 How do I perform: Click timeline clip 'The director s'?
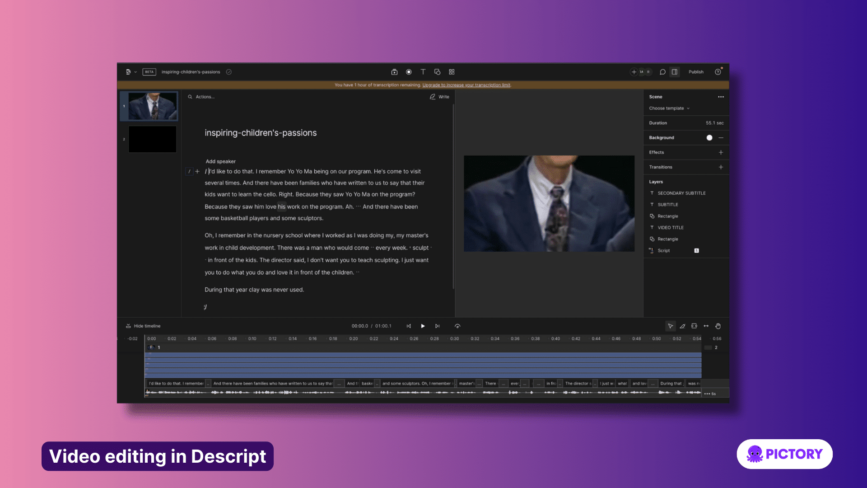point(578,384)
